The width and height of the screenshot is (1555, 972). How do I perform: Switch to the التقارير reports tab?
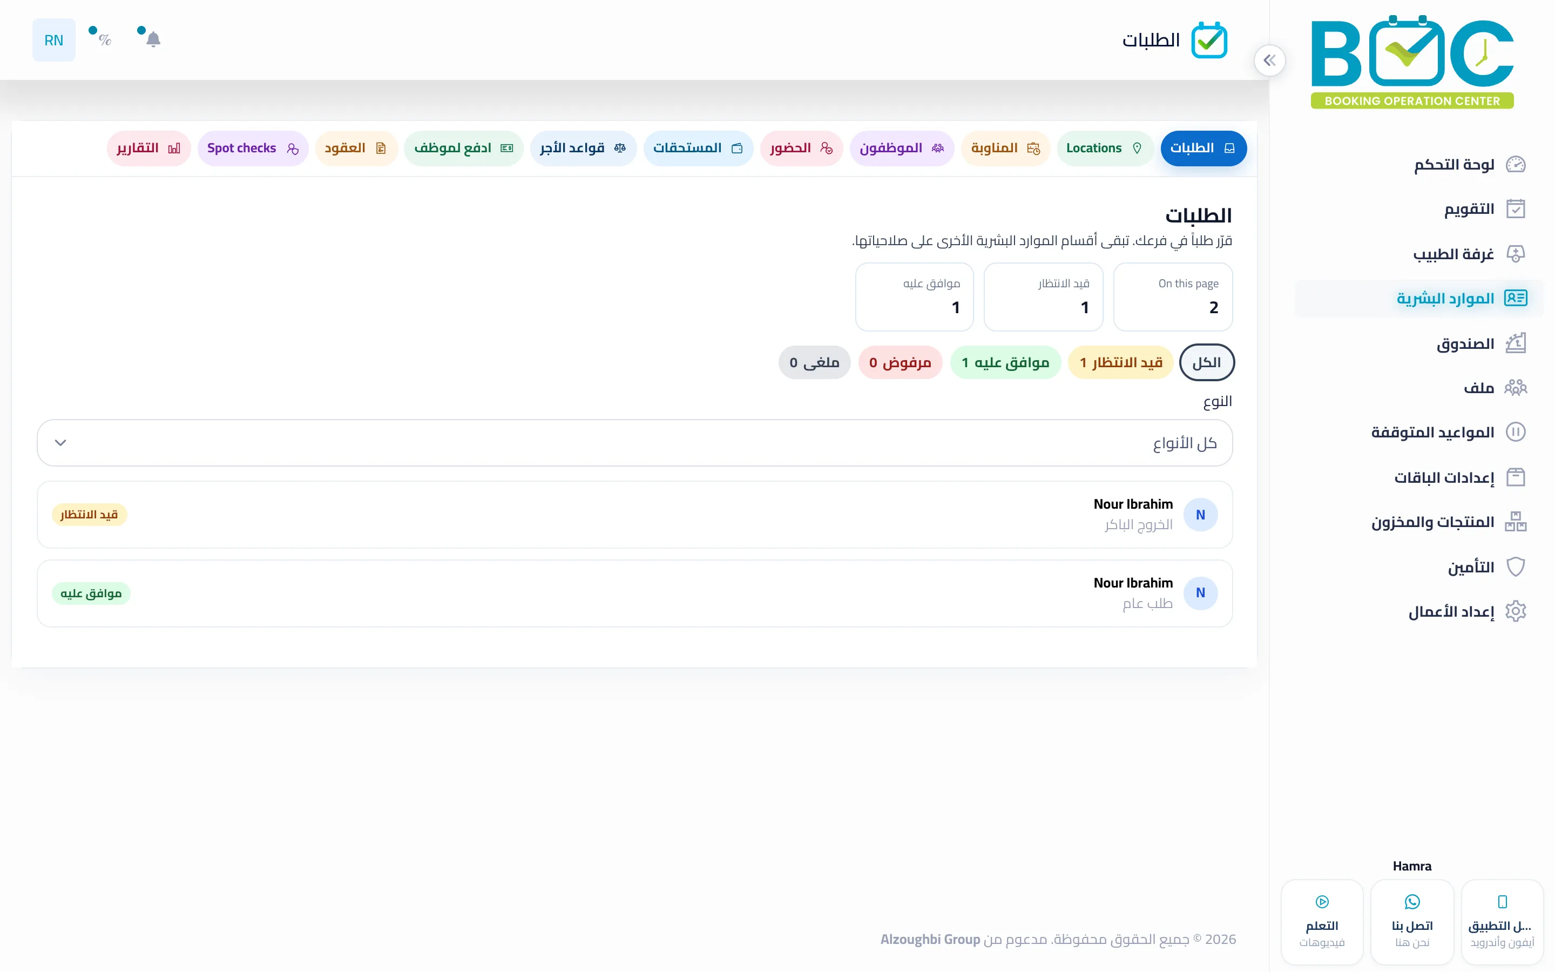coord(148,148)
